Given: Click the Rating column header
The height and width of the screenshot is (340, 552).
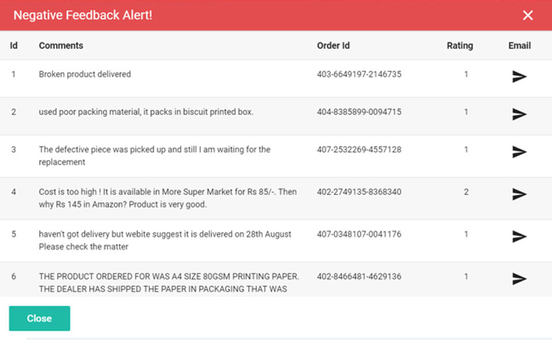Looking at the screenshot, I should (x=459, y=45).
